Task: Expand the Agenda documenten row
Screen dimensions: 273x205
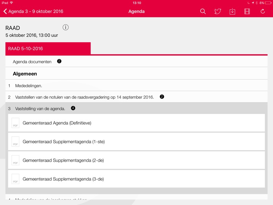Action: click(x=136, y=62)
